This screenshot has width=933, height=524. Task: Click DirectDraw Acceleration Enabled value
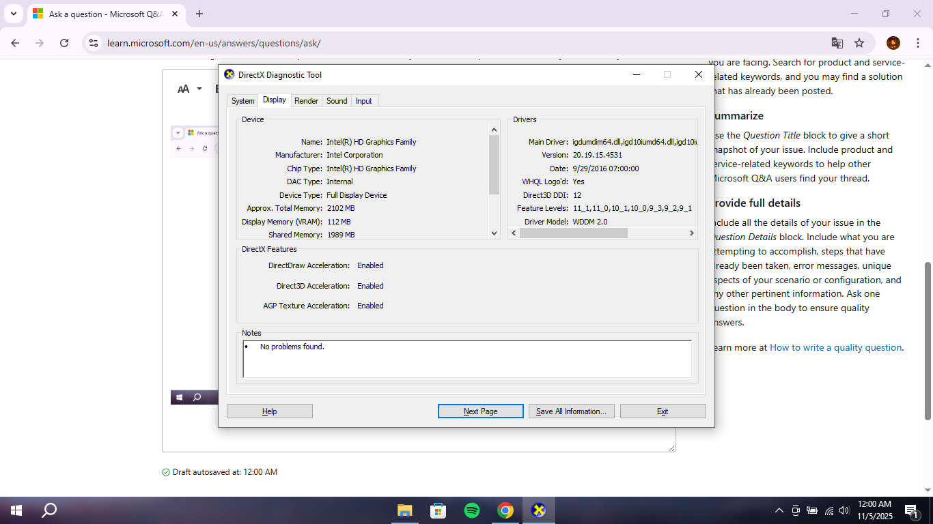point(370,265)
